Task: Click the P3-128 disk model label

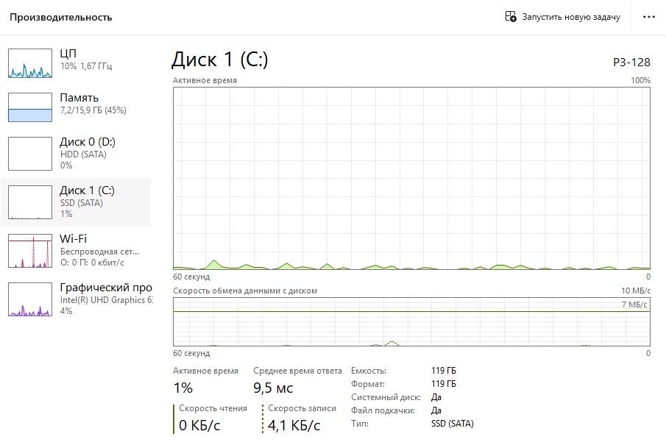Action: 631,63
